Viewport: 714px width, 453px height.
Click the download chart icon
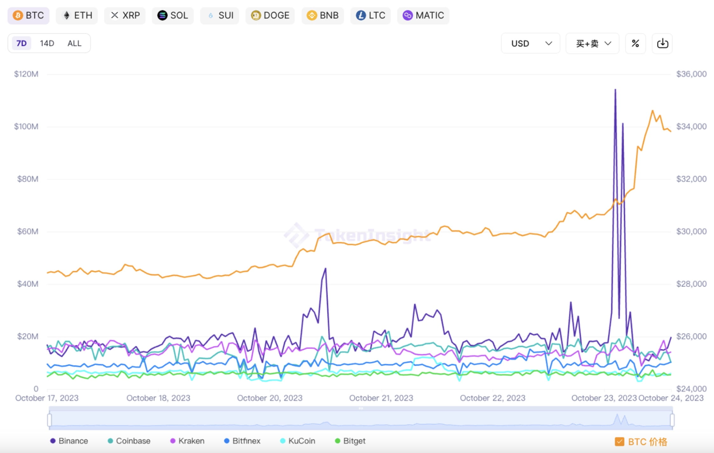[x=662, y=43]
